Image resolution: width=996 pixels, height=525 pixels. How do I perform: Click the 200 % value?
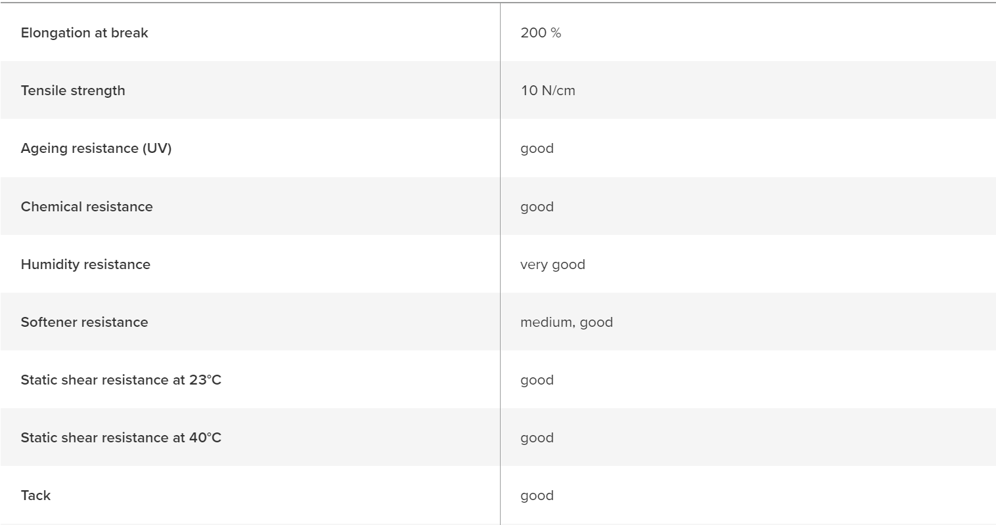pyautogui.click(x=541, y=33)
